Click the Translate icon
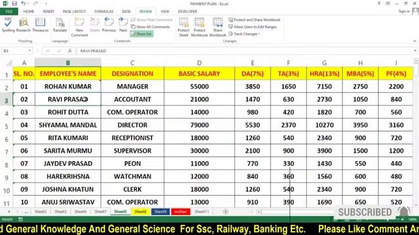Viewport: 419px width, 235px height. point(60,25)
